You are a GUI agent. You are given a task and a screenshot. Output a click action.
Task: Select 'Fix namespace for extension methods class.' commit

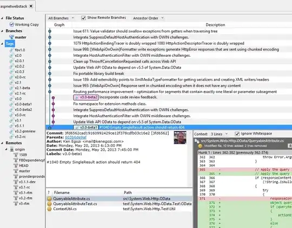169,104
